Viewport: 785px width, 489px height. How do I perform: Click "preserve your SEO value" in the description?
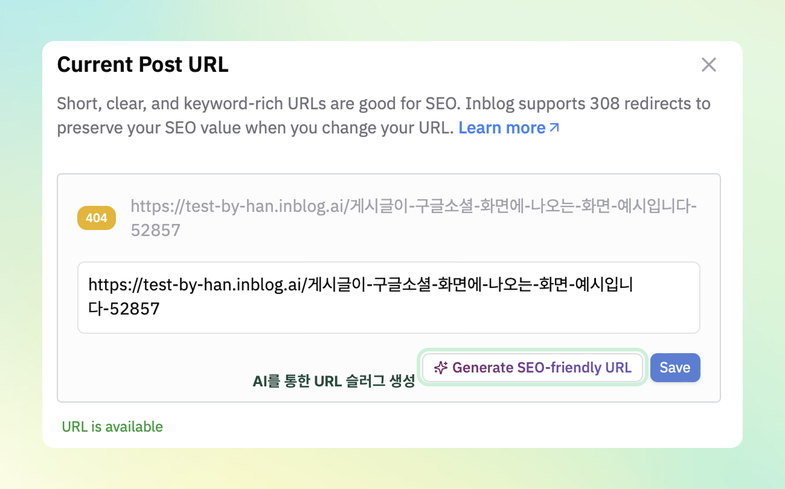pos(144,128)
